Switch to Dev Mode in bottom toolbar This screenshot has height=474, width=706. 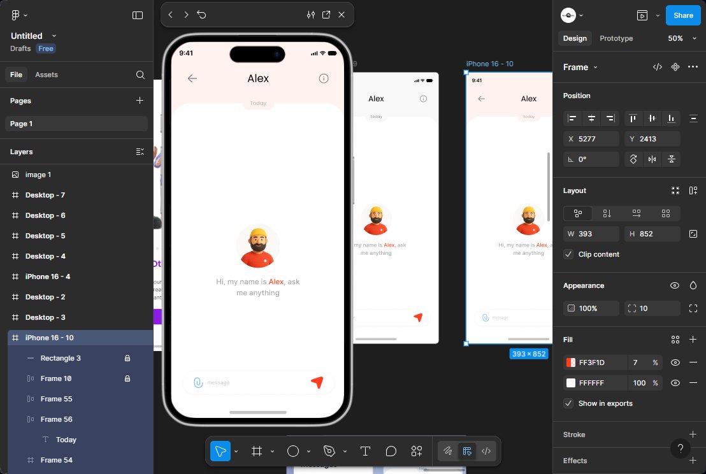coord(486,451)
